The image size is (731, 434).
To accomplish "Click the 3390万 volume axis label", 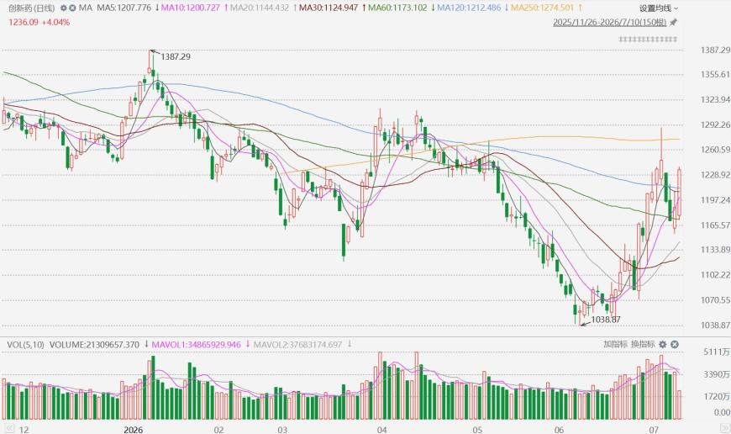I will pyautogui.click(x=717, y=375).
